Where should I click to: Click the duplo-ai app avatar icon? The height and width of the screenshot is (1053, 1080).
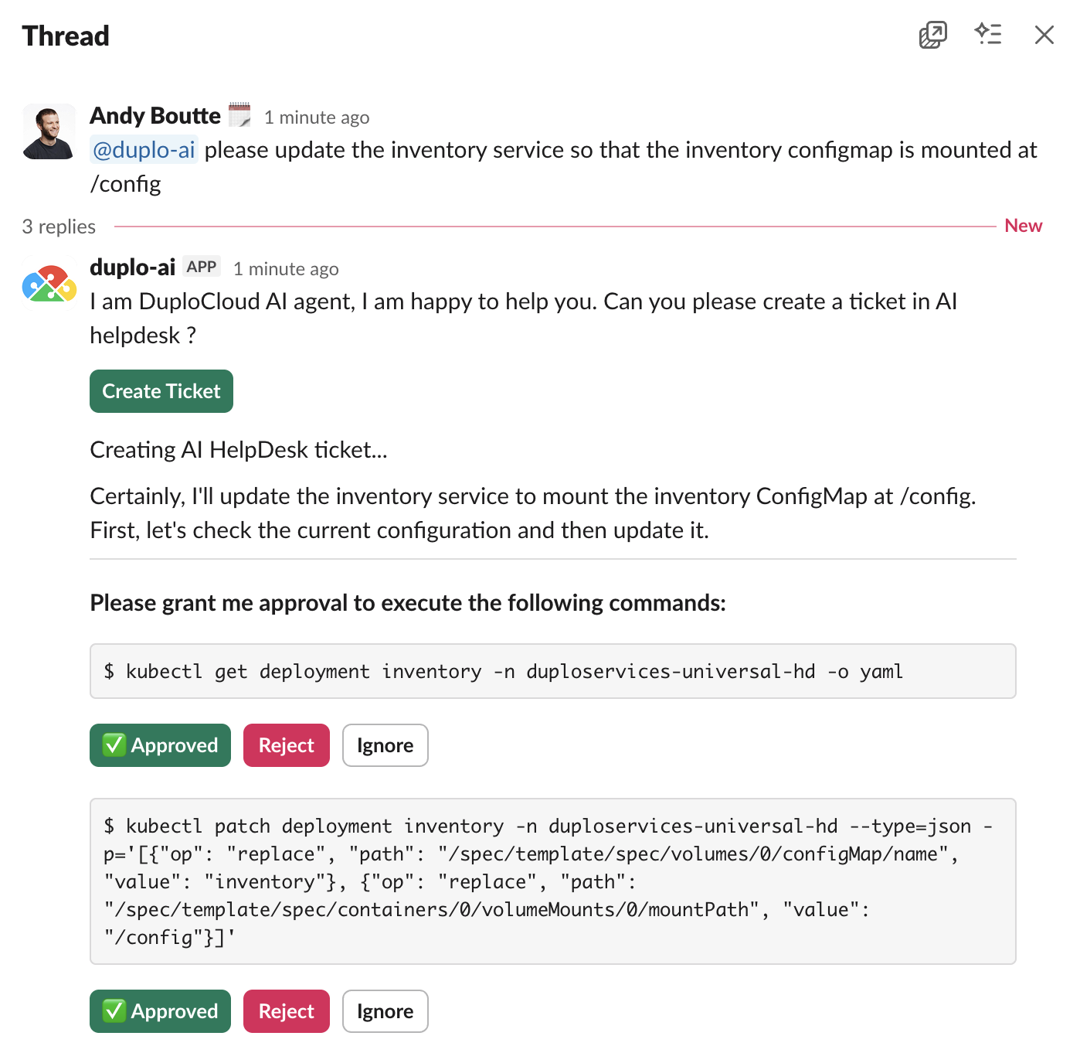pyautogui.click(x=49, y=283)
